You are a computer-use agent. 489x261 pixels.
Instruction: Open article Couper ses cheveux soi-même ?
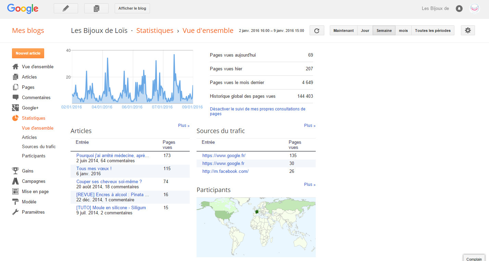click(109, 181)
